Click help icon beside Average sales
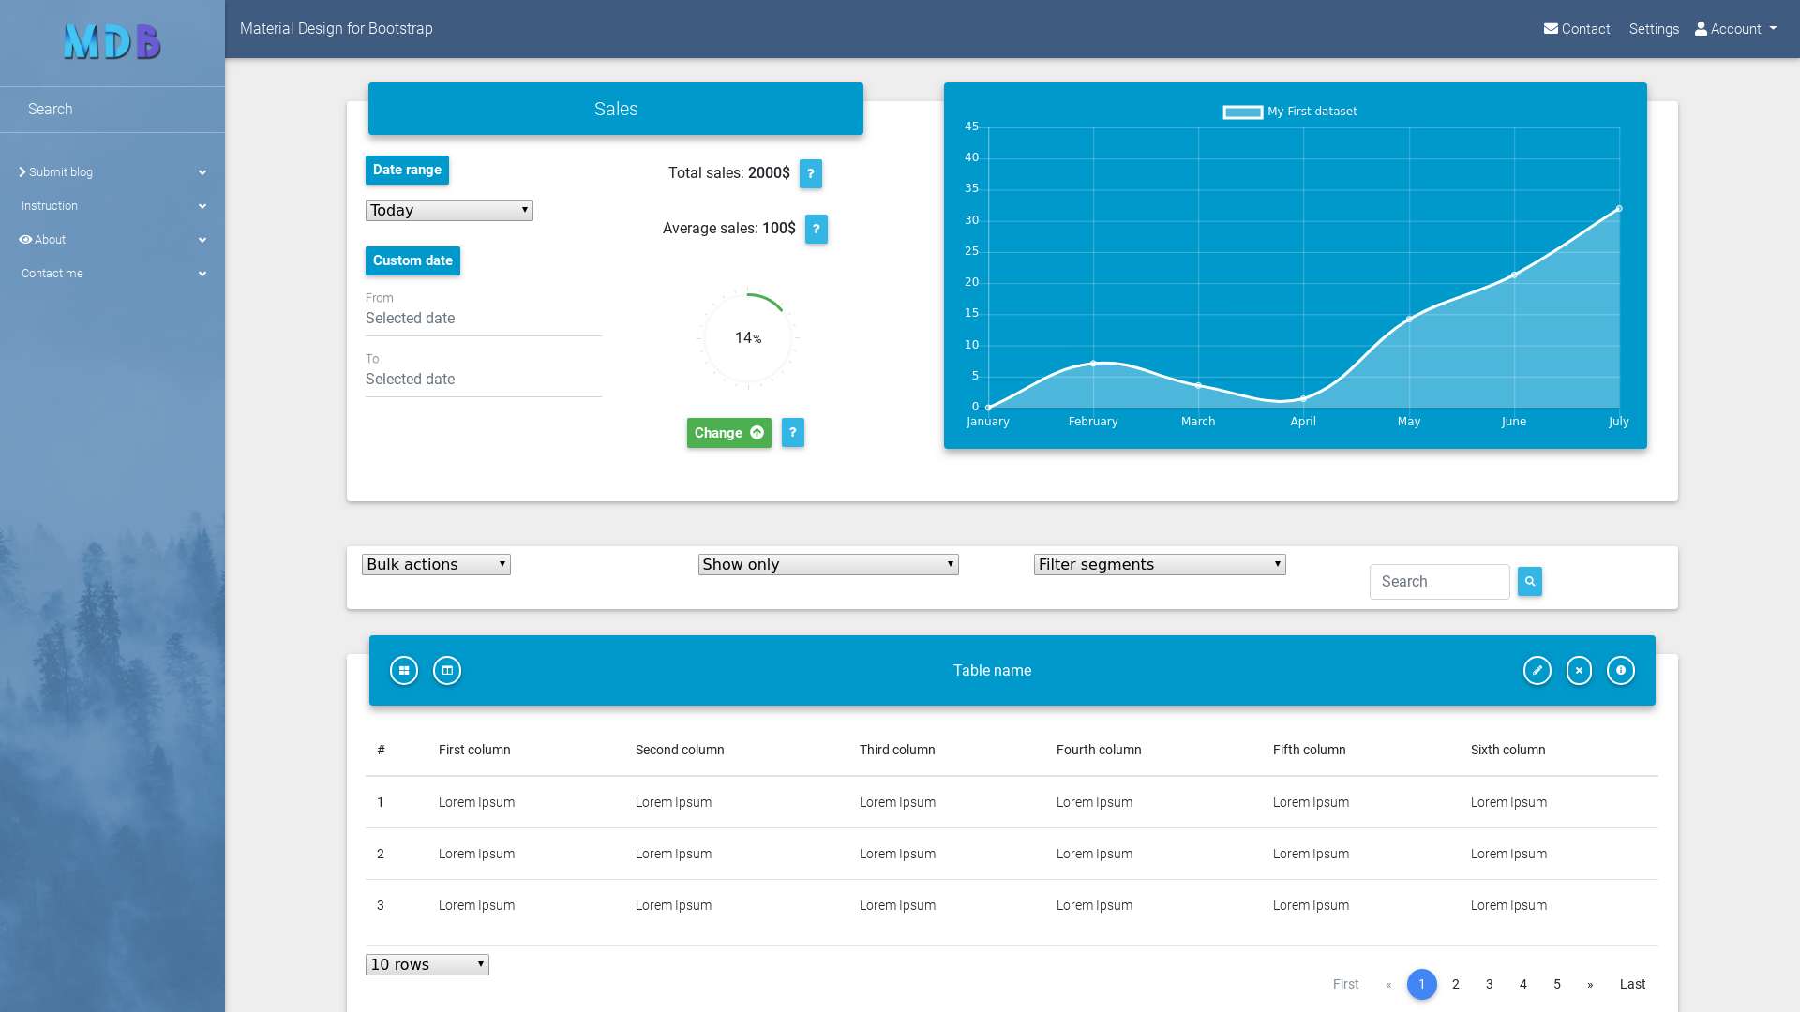 (x=817, y=230)
